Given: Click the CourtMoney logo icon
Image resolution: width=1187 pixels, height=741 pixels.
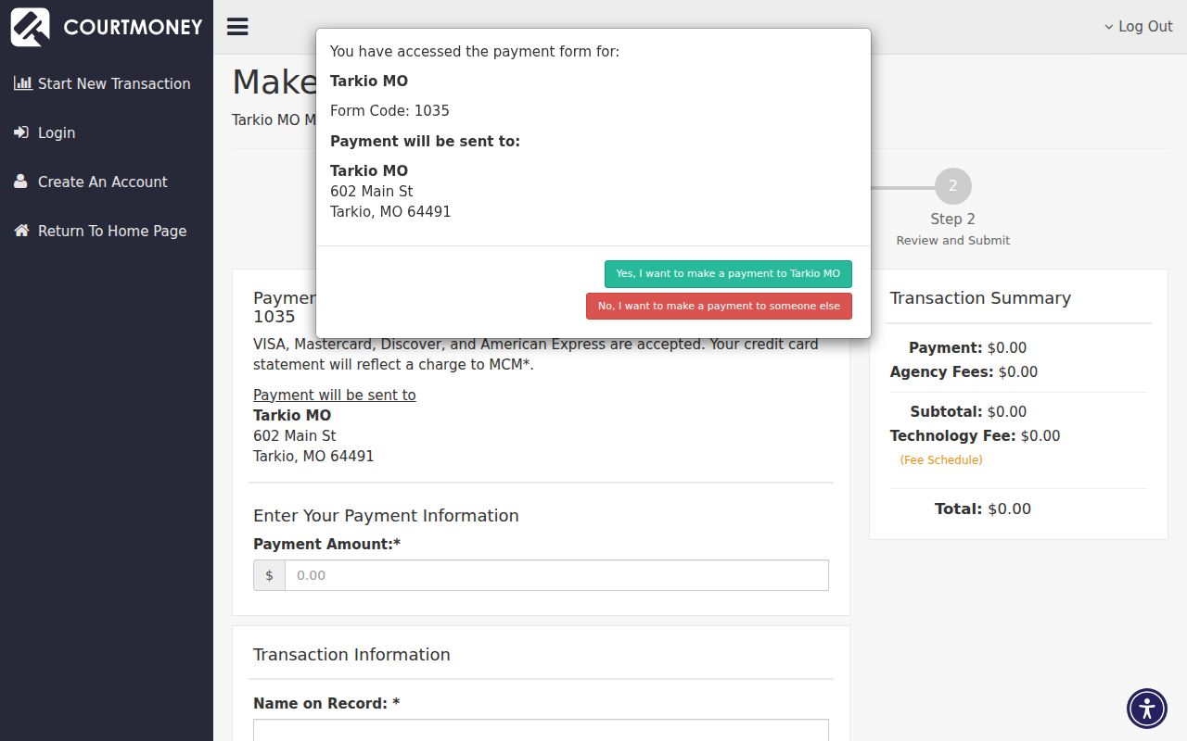Looking at the screenshot, I should pos(30,27).
